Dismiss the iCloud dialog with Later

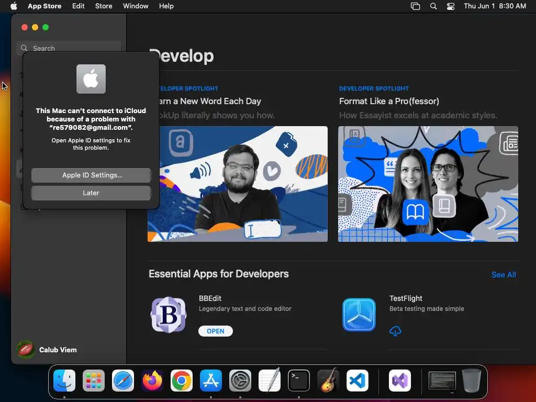point(91,193)
